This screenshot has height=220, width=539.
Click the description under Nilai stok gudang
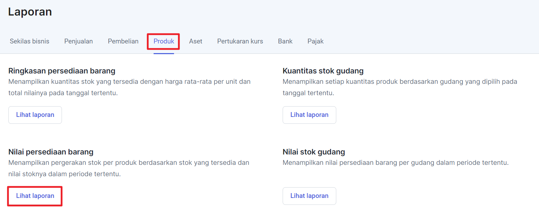pos(395,163)
